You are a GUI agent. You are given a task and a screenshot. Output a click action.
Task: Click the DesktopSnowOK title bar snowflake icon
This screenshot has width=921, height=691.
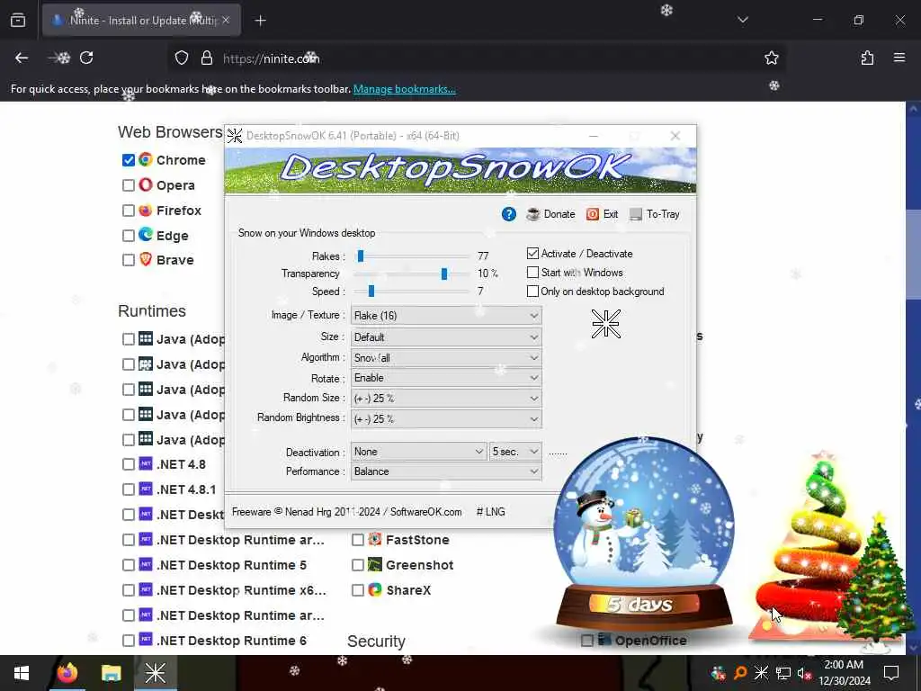[x=235, y=136]
